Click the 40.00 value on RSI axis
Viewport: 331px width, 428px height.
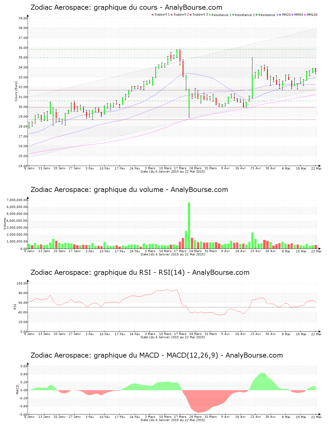pos(23,312)
